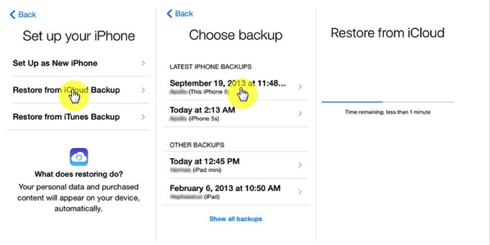490x245 pixels.
Task: Click chevron beside February 6 backup
Action: tap(300, 192)
